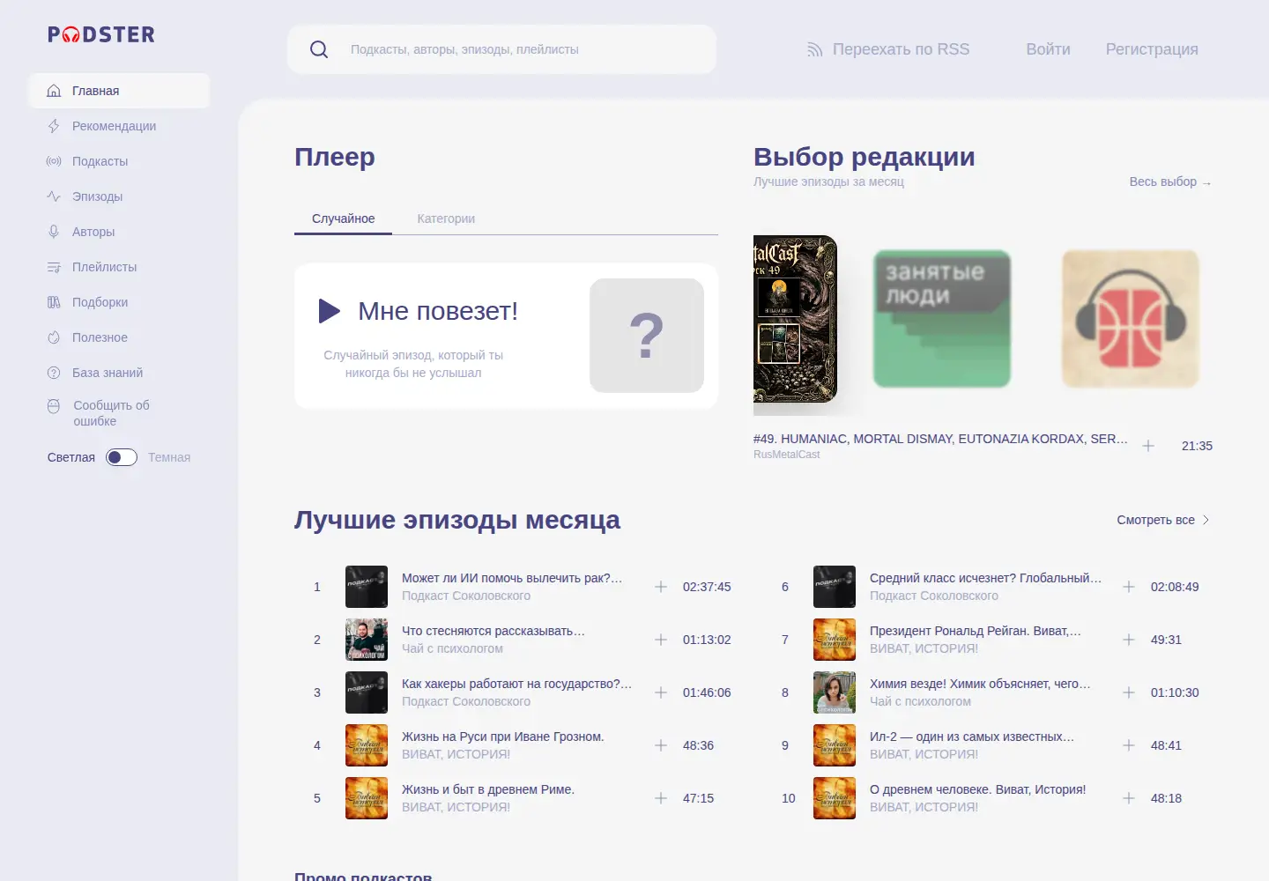Click the broadcast icon for Подкасты
This screenshot has height=881, width=1269.
54,161
